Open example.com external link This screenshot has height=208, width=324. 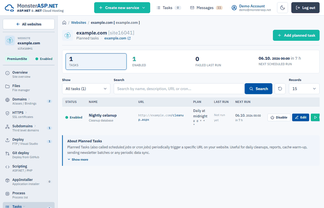point(117,38)
